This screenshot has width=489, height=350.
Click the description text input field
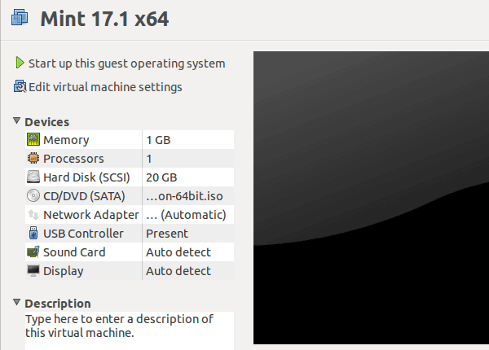pos(130,330)
